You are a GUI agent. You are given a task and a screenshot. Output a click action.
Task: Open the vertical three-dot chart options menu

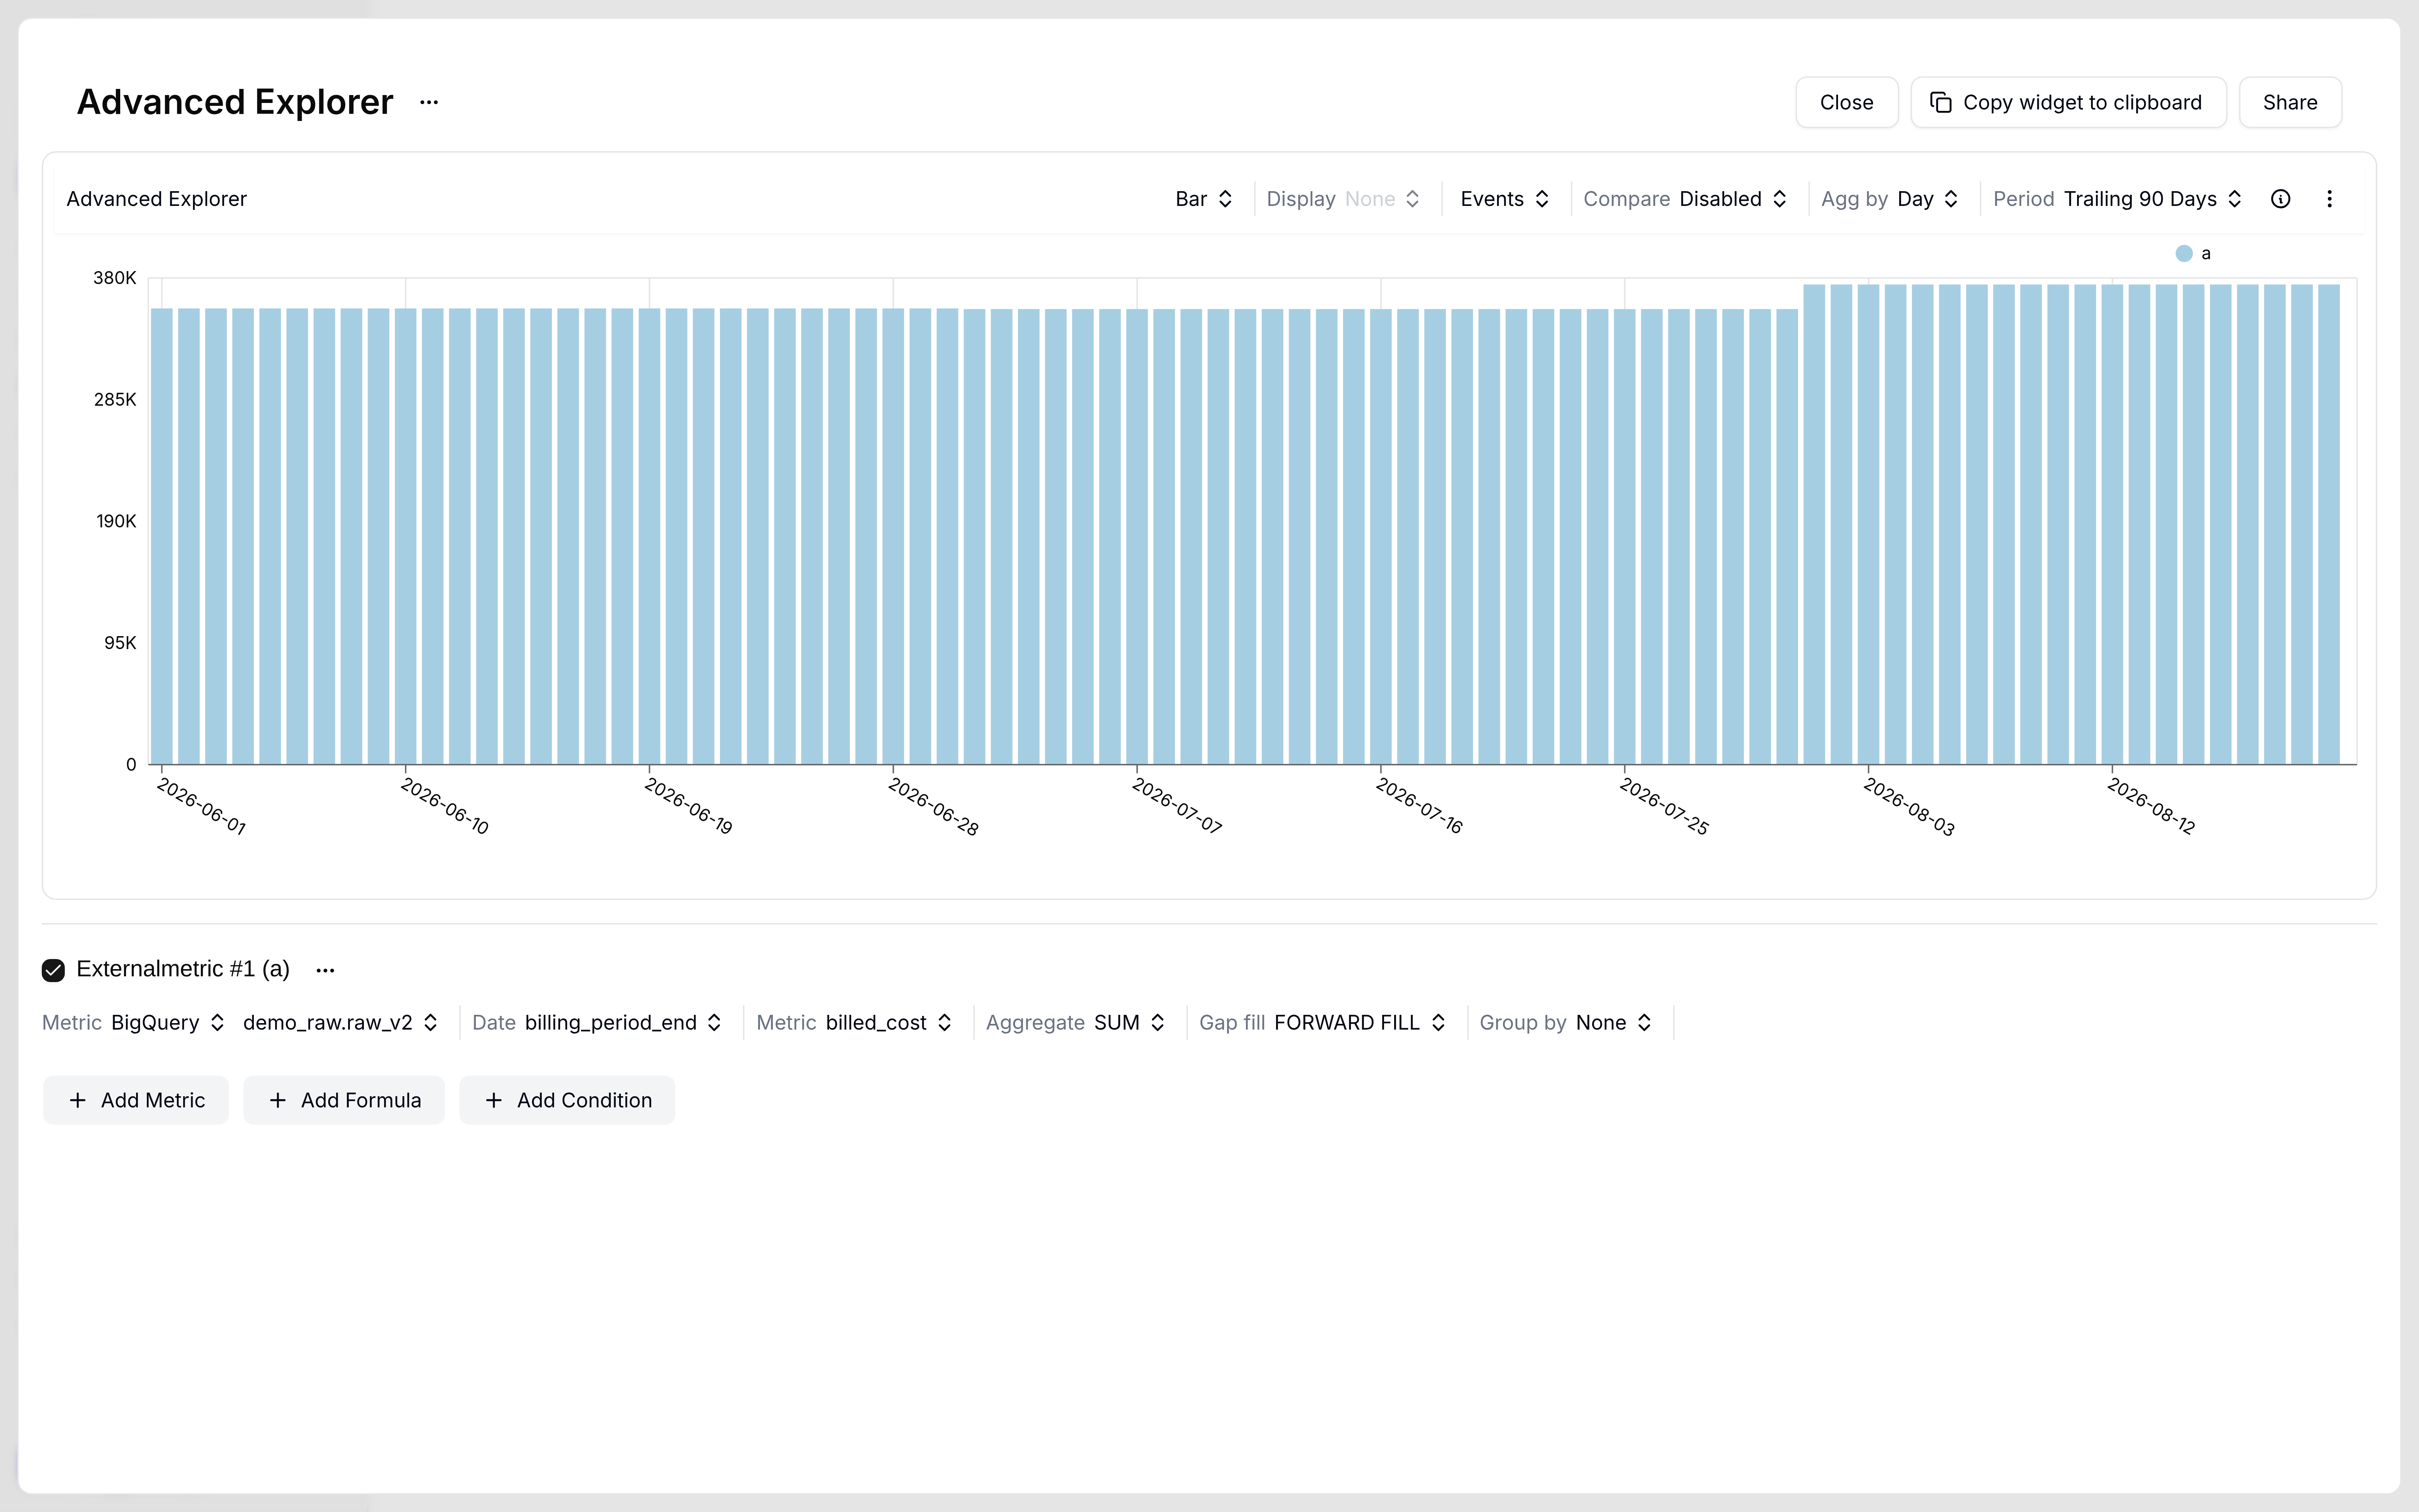(2329, 199)
